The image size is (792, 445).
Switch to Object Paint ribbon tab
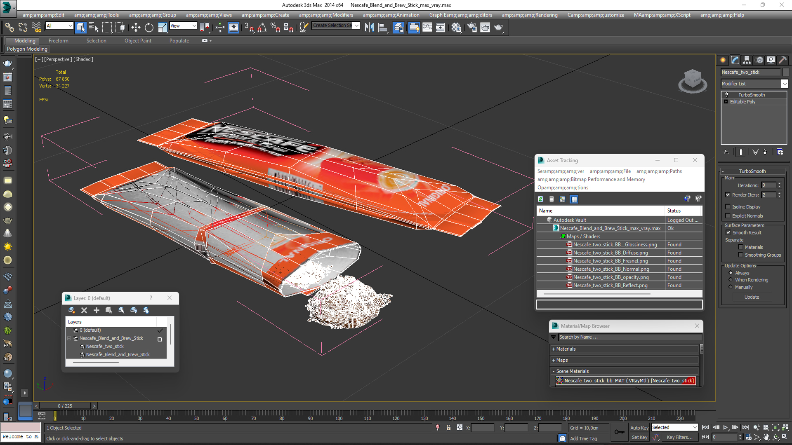pos(138,41)
